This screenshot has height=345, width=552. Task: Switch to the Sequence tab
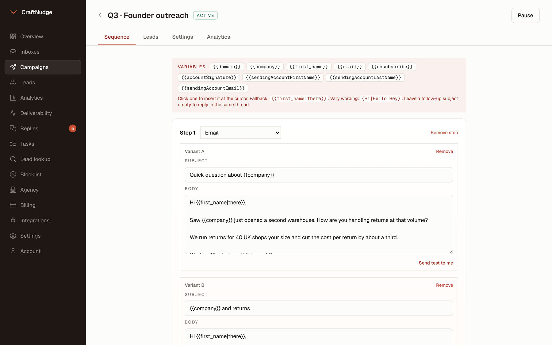click(x=117, y=37)
